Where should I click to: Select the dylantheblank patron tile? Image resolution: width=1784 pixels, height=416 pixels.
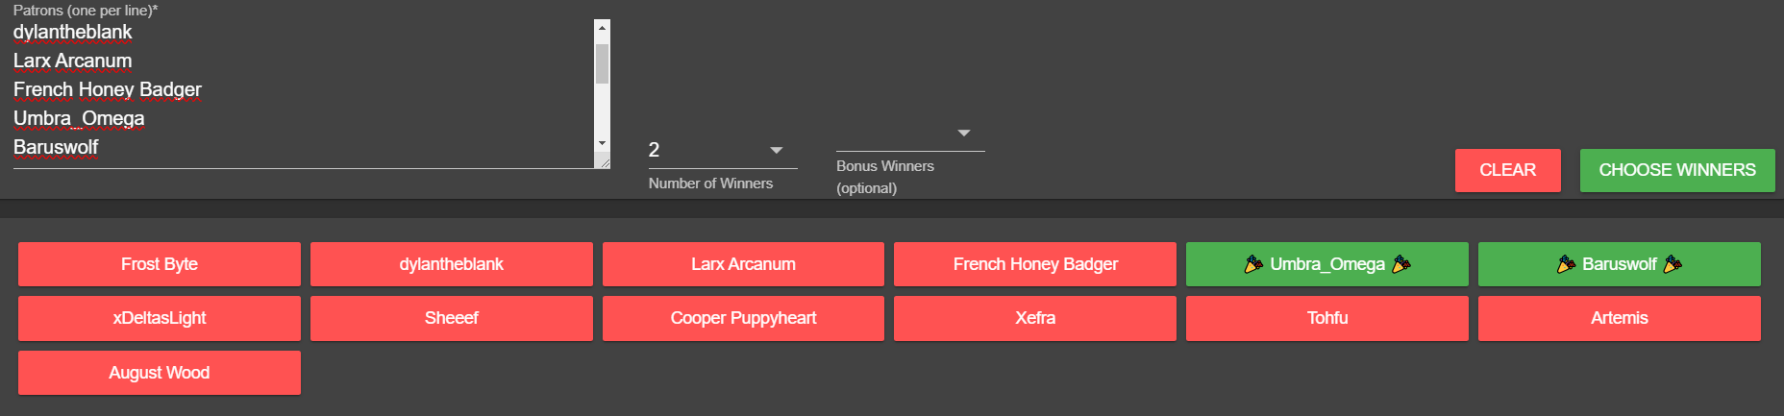(x=452, y=264)
